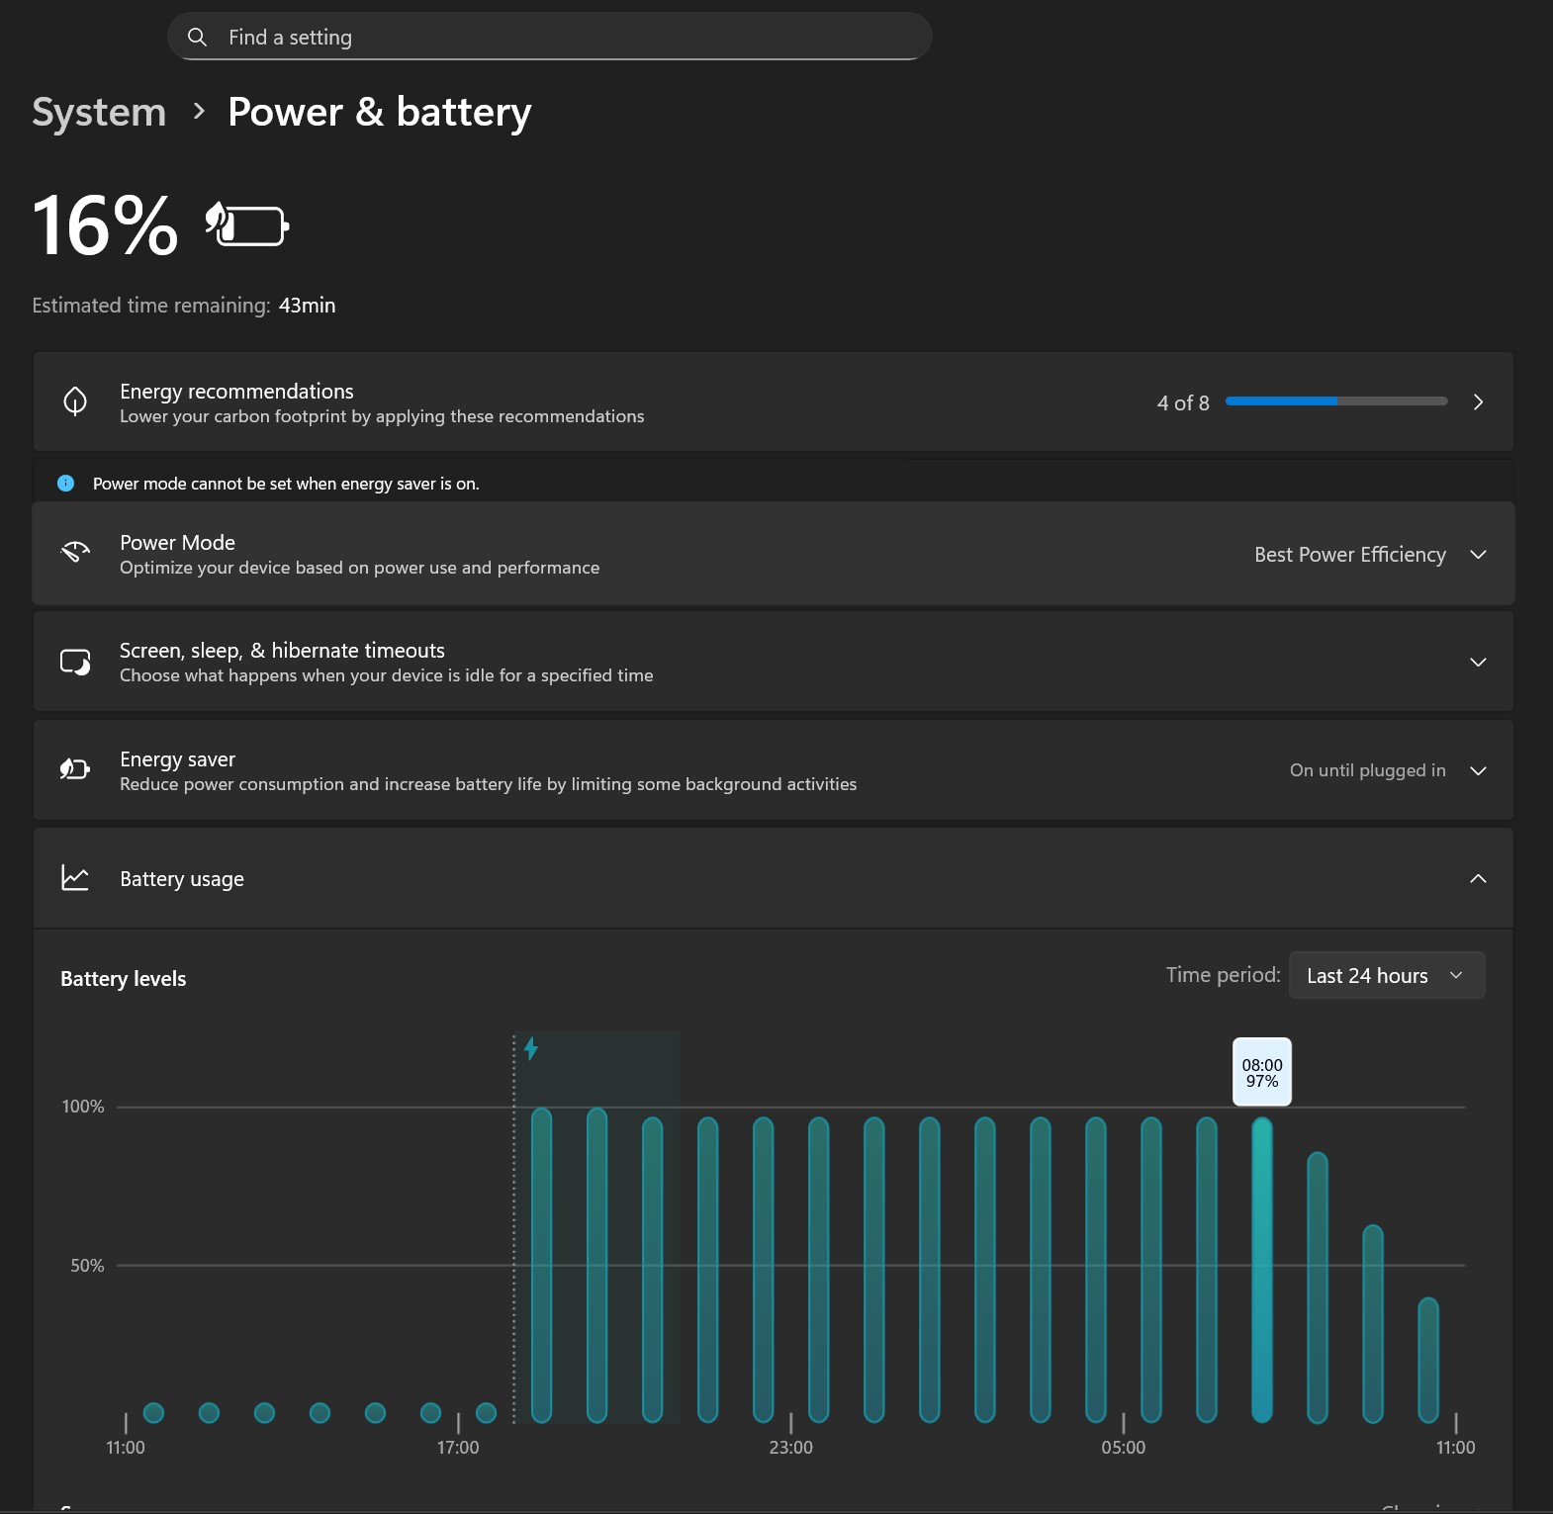Click the large battery status icon
Image resolution: width=1553 pixels, height=1514 pixels.
point(247,225)
